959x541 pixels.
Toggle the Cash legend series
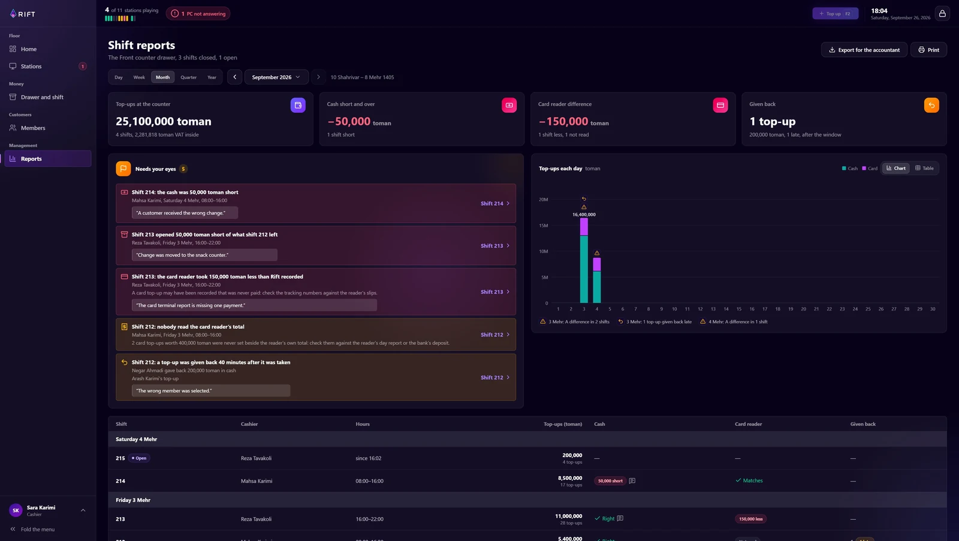coord(849,169)
